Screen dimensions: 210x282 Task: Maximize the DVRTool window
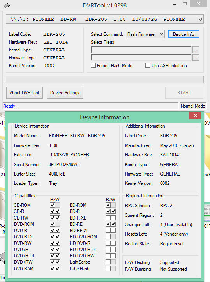[x=185, y=4]
